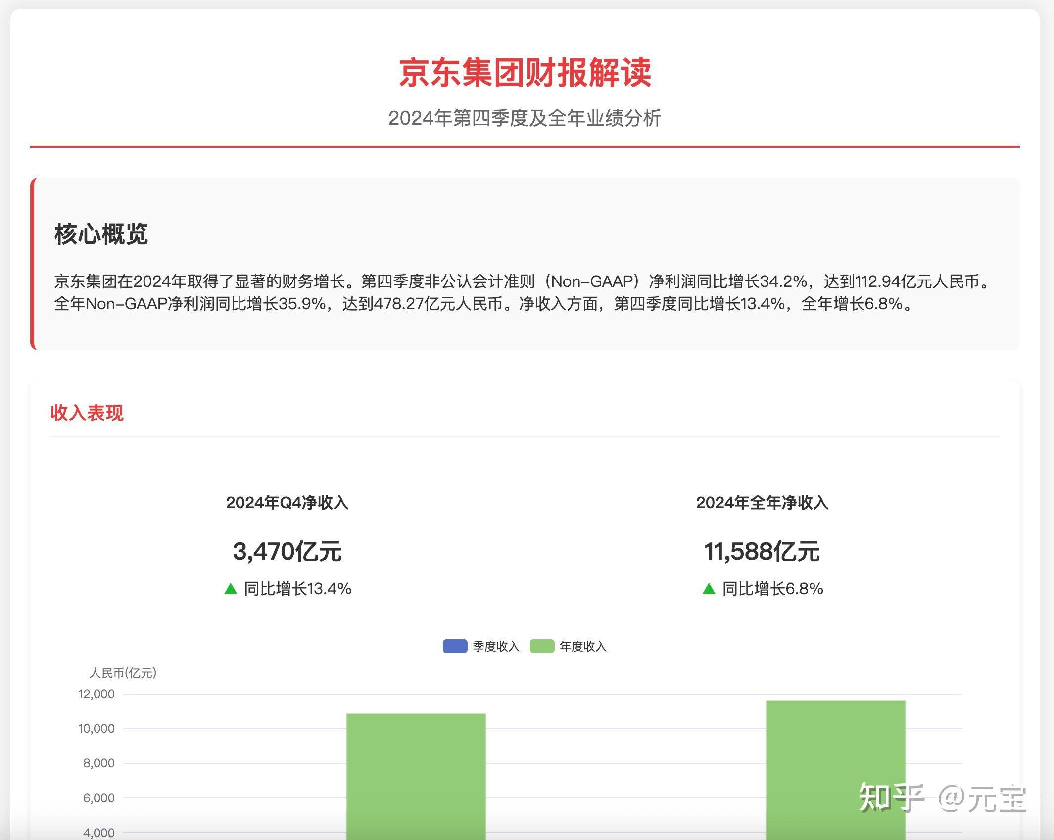The image size is (1054, 840).
Task: Click the 2024年Q4净收入 label
Action: (x=287, y=503)
